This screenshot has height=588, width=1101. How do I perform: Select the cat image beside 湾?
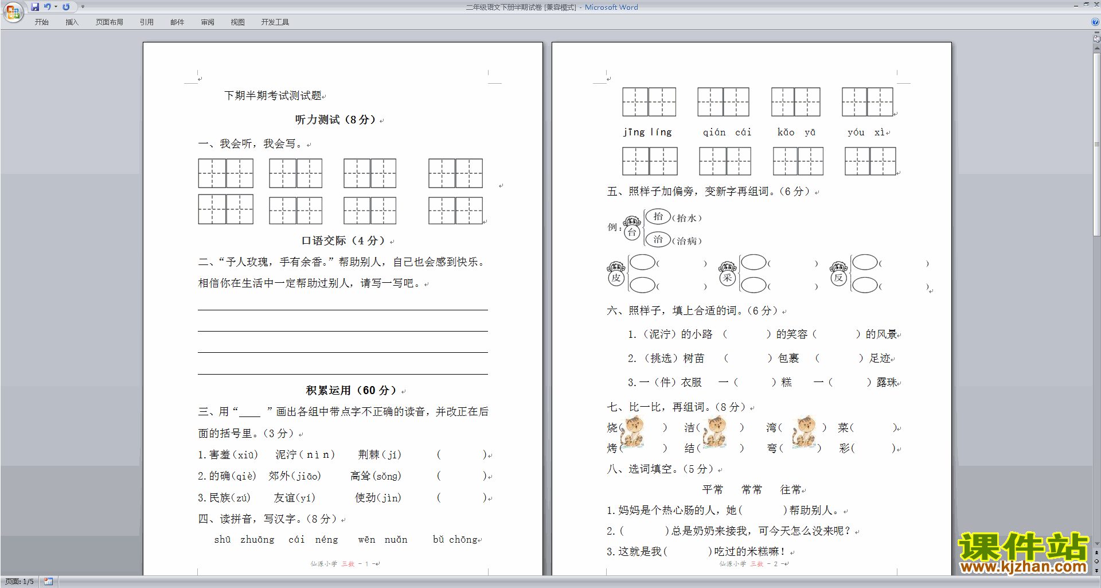pos(804,432)
